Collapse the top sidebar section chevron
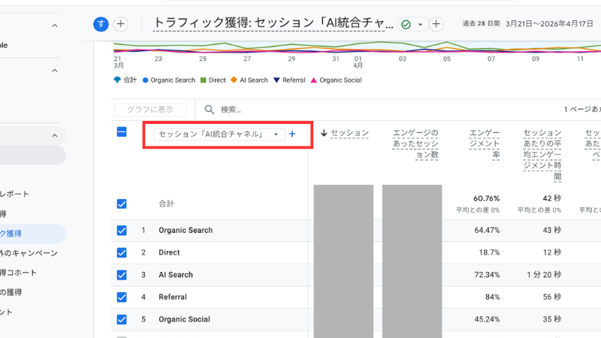This screenshot has width=601, height=338. 55,26
